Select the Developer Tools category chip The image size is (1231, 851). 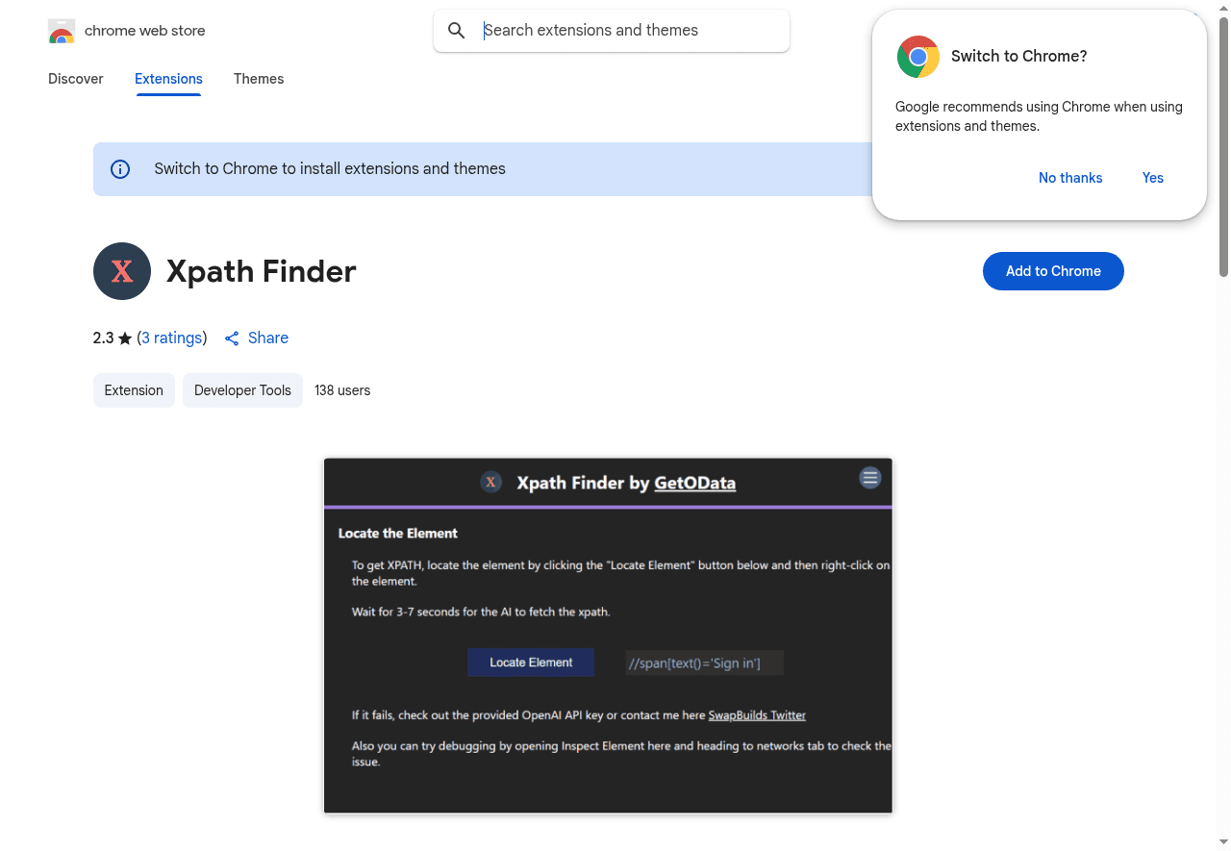click(242, 389)
